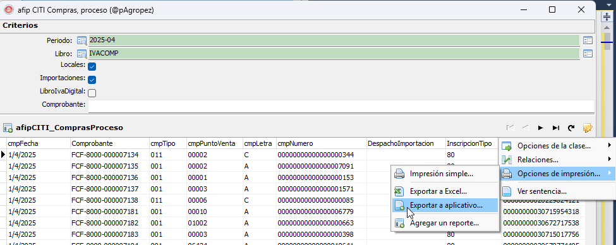Open the Libro lookup icon beside the label

click(x=82, y=54)
